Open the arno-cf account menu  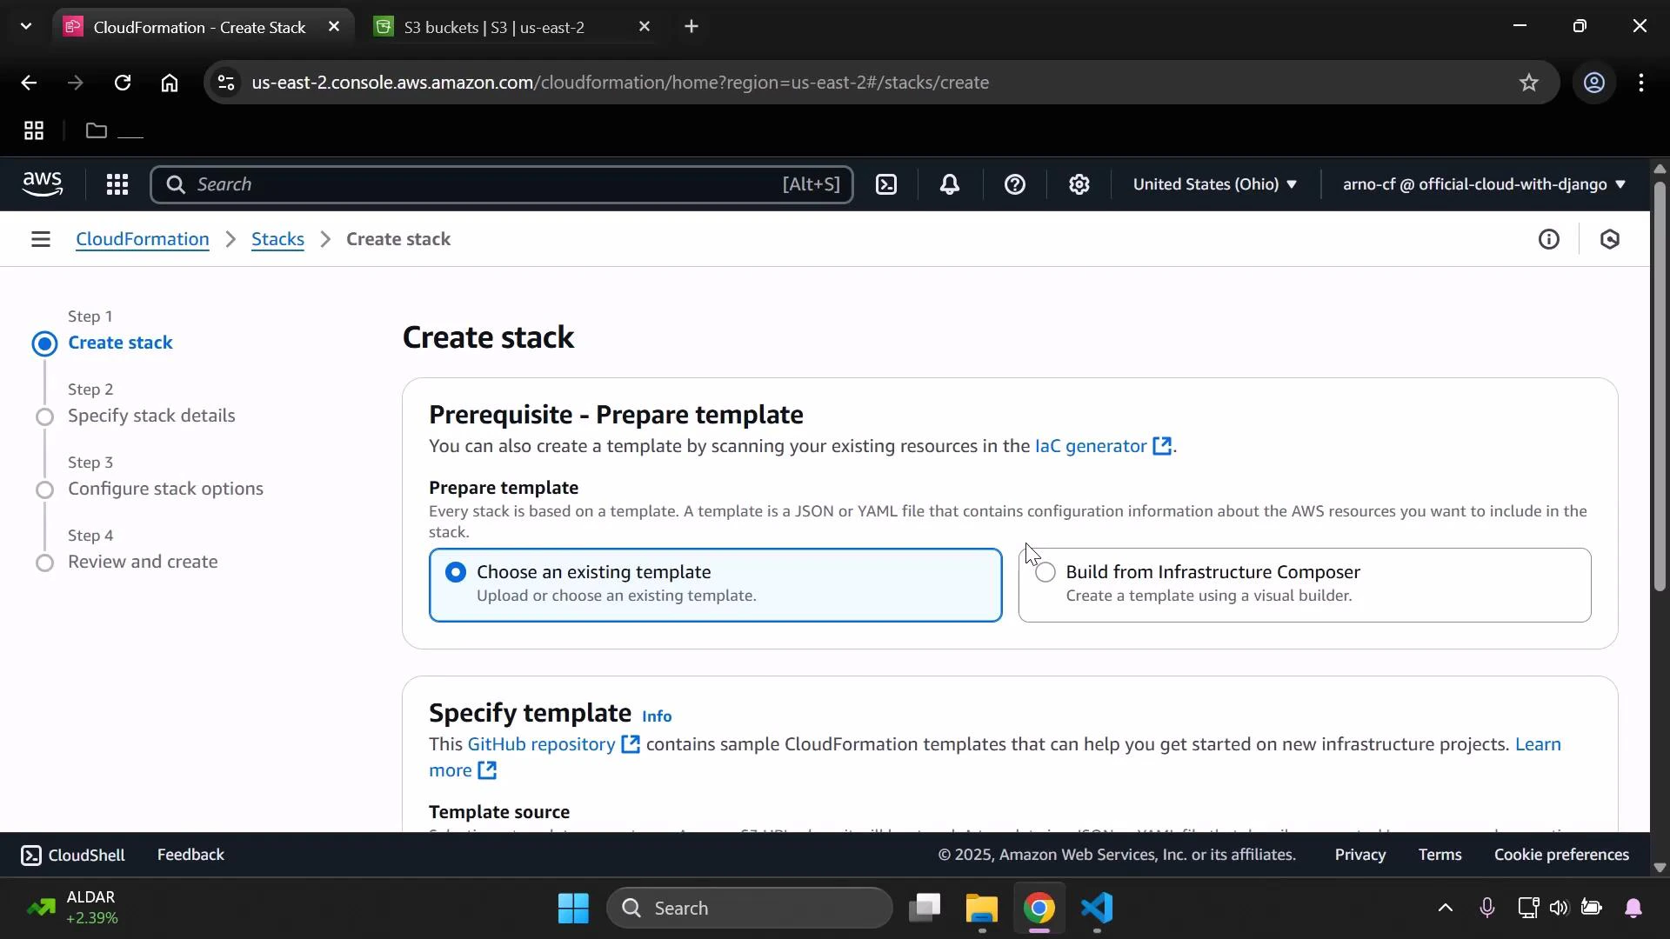(x=1482, y=184)
